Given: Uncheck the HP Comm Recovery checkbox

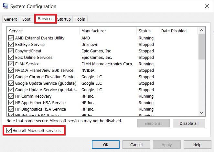Looking at the screenshot, I should [11, 96].
